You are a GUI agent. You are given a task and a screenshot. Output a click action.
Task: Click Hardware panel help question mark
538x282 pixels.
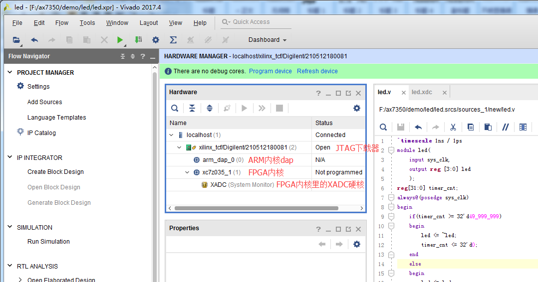click(318, 93)
